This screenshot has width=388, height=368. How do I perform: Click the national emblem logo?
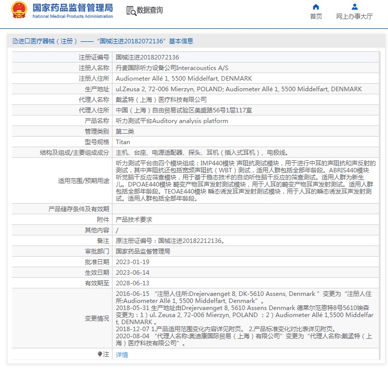click(19, 10)
